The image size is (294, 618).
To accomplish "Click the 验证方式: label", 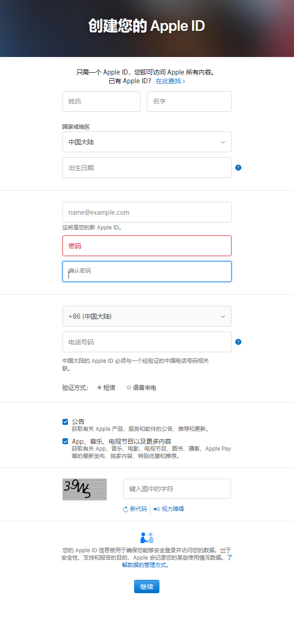I will (75, 388).
